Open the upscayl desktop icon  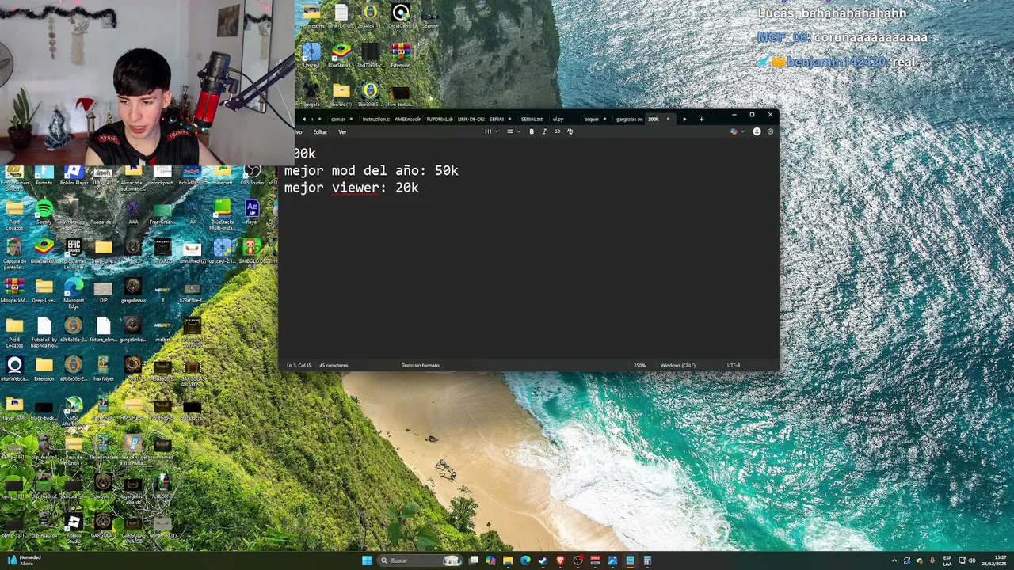pyautogui.click(x=223, y=252)
